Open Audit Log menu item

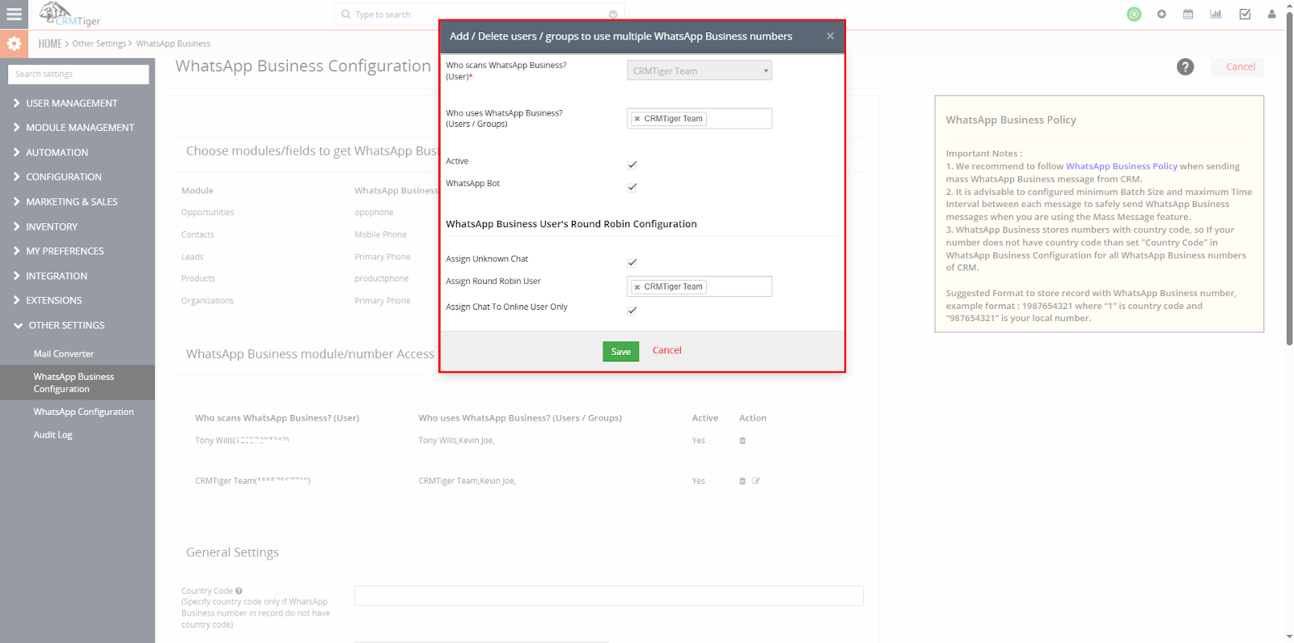(x=53, y=435)
